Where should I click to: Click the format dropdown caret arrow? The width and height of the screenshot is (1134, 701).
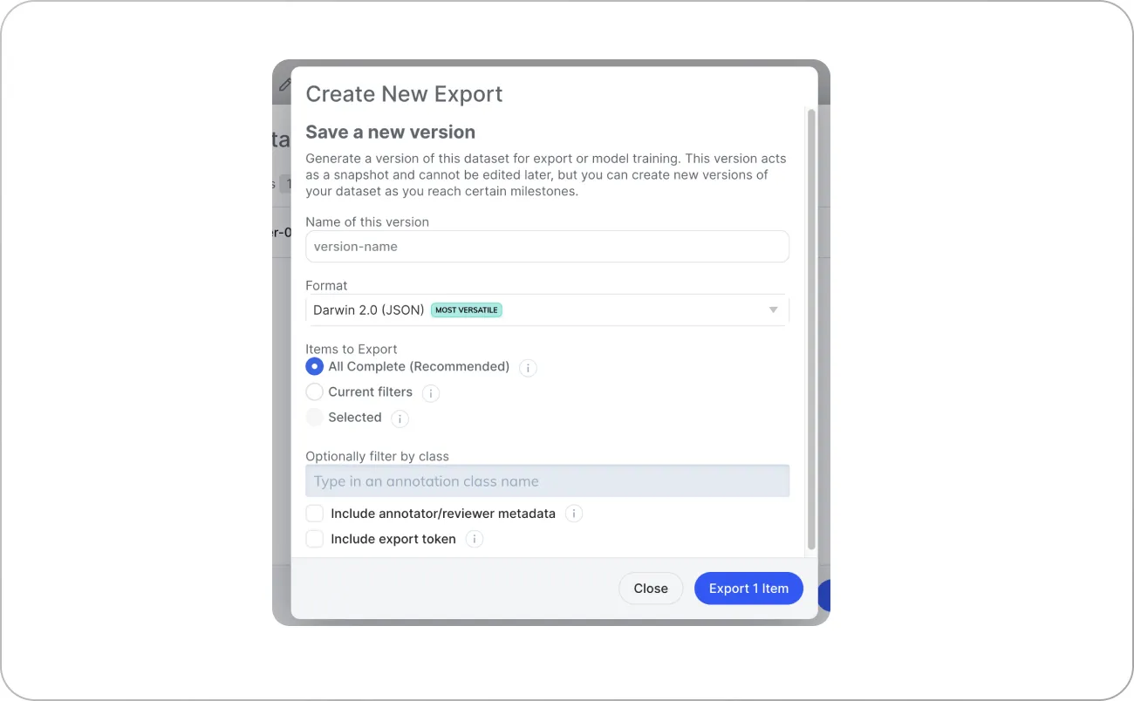coord(772,310)
